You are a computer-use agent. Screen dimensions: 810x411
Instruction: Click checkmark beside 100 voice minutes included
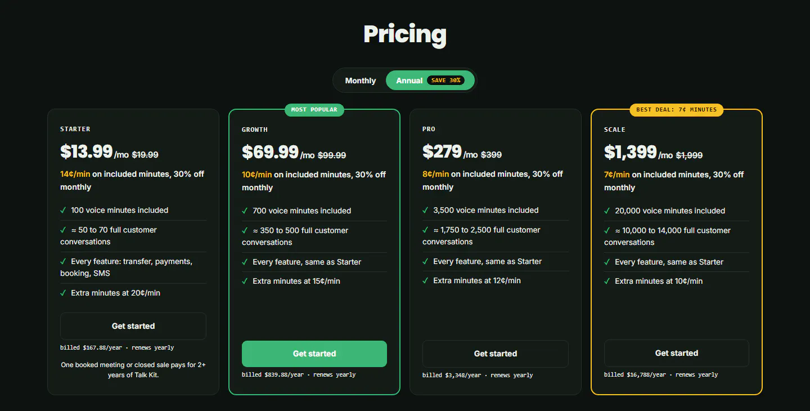63,210
